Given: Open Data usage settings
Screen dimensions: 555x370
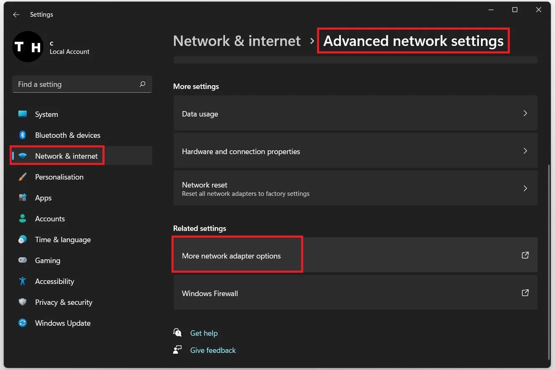Looking at the screenshot, I should [356, 113].
